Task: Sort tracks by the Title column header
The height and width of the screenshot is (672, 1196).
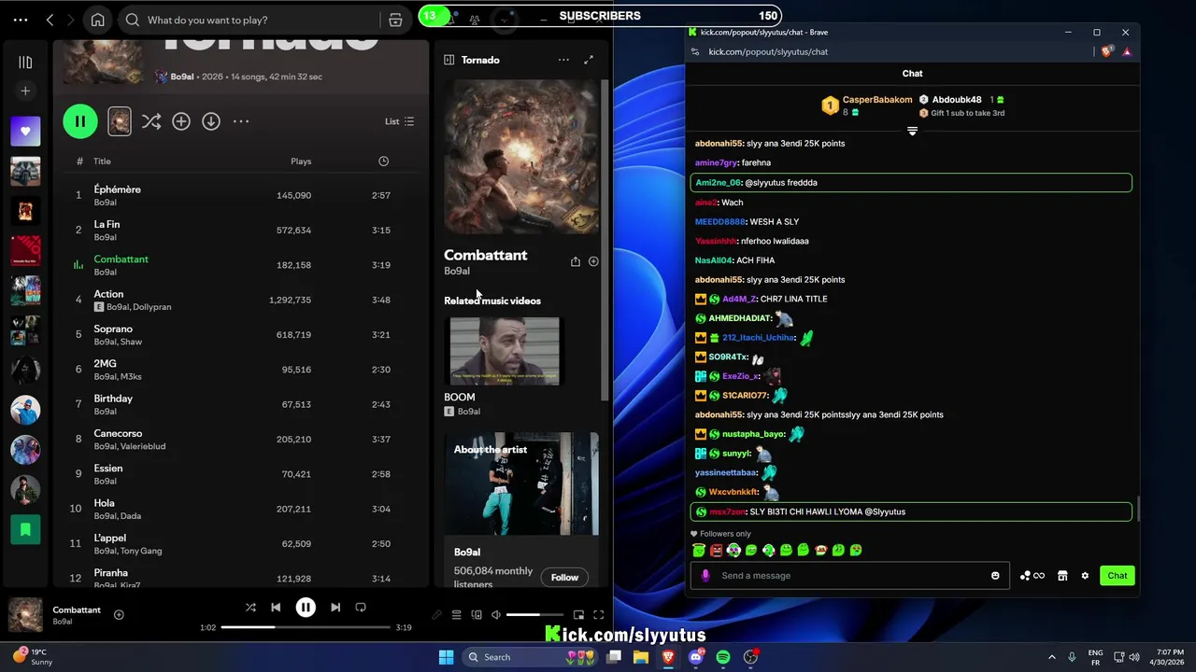Action: pyautogui.click(x=102, y=161)
